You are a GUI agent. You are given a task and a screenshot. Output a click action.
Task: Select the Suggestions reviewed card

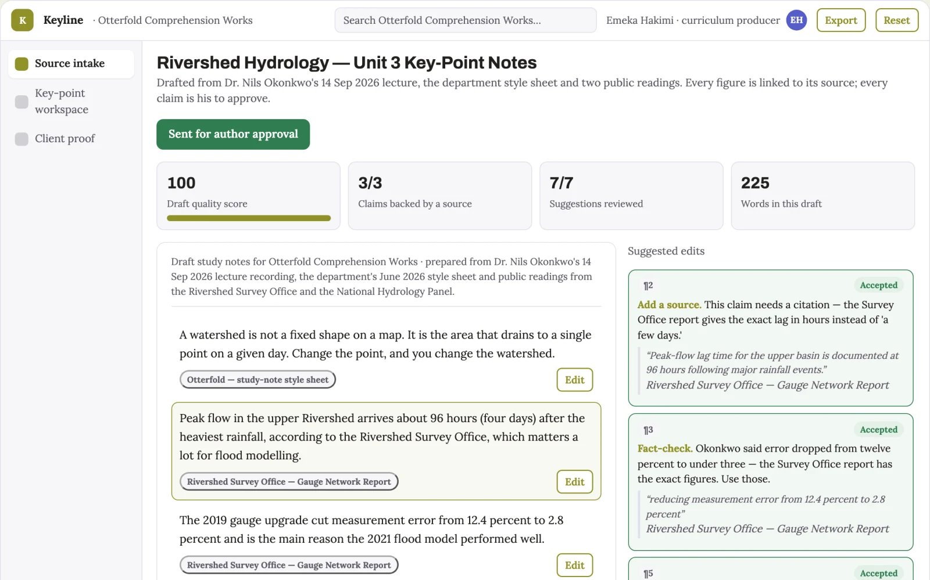pyautogui.click(x=631, y=196)
